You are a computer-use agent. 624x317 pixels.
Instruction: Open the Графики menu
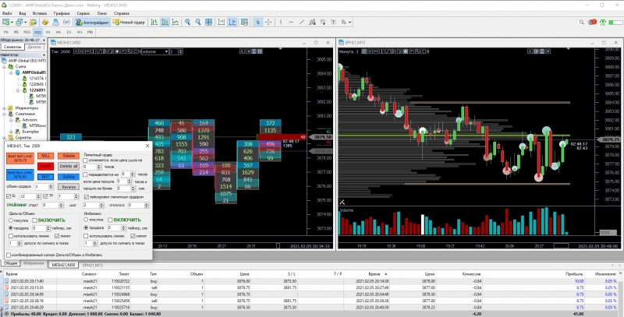[62, 13]
